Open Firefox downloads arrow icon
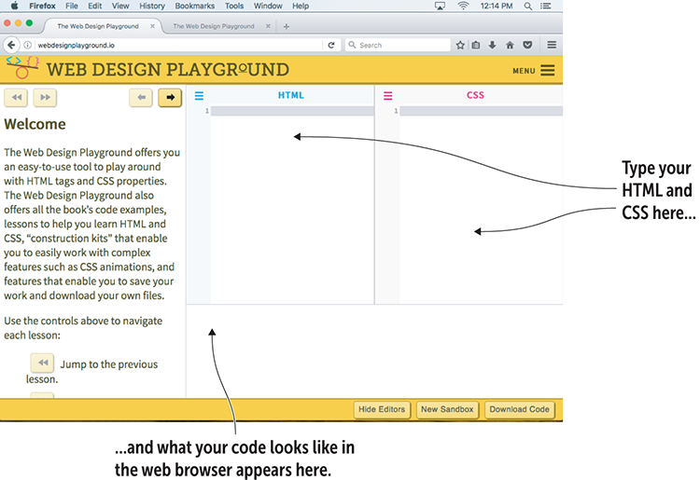 492,45
